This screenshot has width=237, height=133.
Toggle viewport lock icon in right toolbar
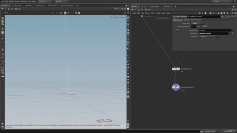point(128,24)
